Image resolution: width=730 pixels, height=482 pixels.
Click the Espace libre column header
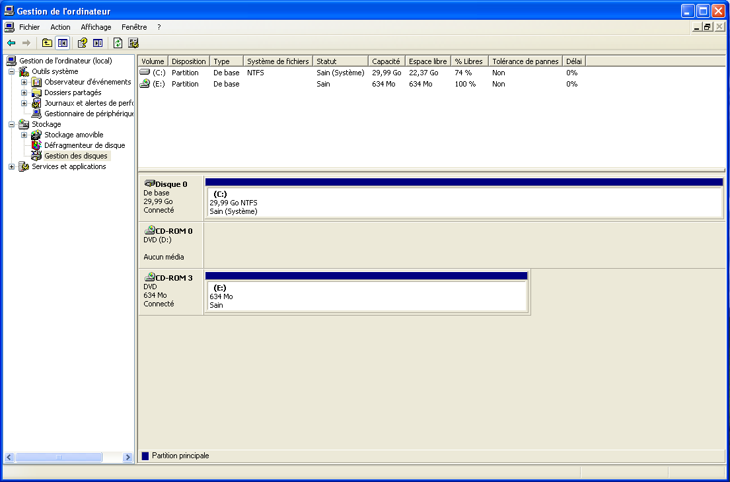coord(428,61)
